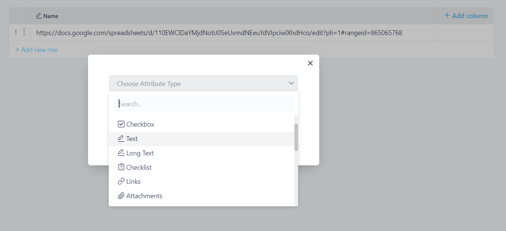
Task: Select Attachments attribute type
Action: click(x=202, y=196)
